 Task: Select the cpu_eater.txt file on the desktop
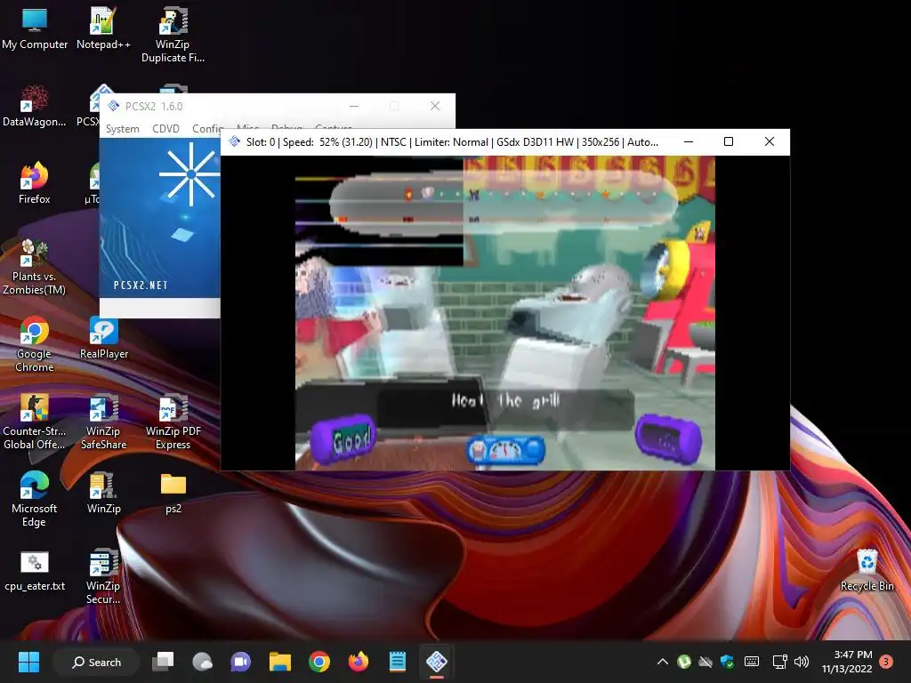coord(35,570)
